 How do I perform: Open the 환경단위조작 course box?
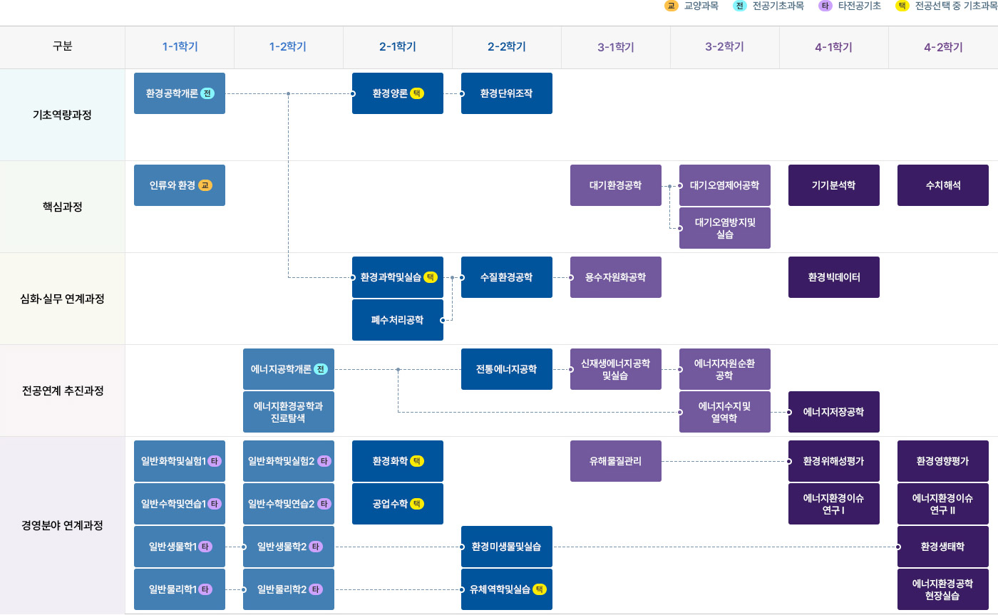pos(507,93)
